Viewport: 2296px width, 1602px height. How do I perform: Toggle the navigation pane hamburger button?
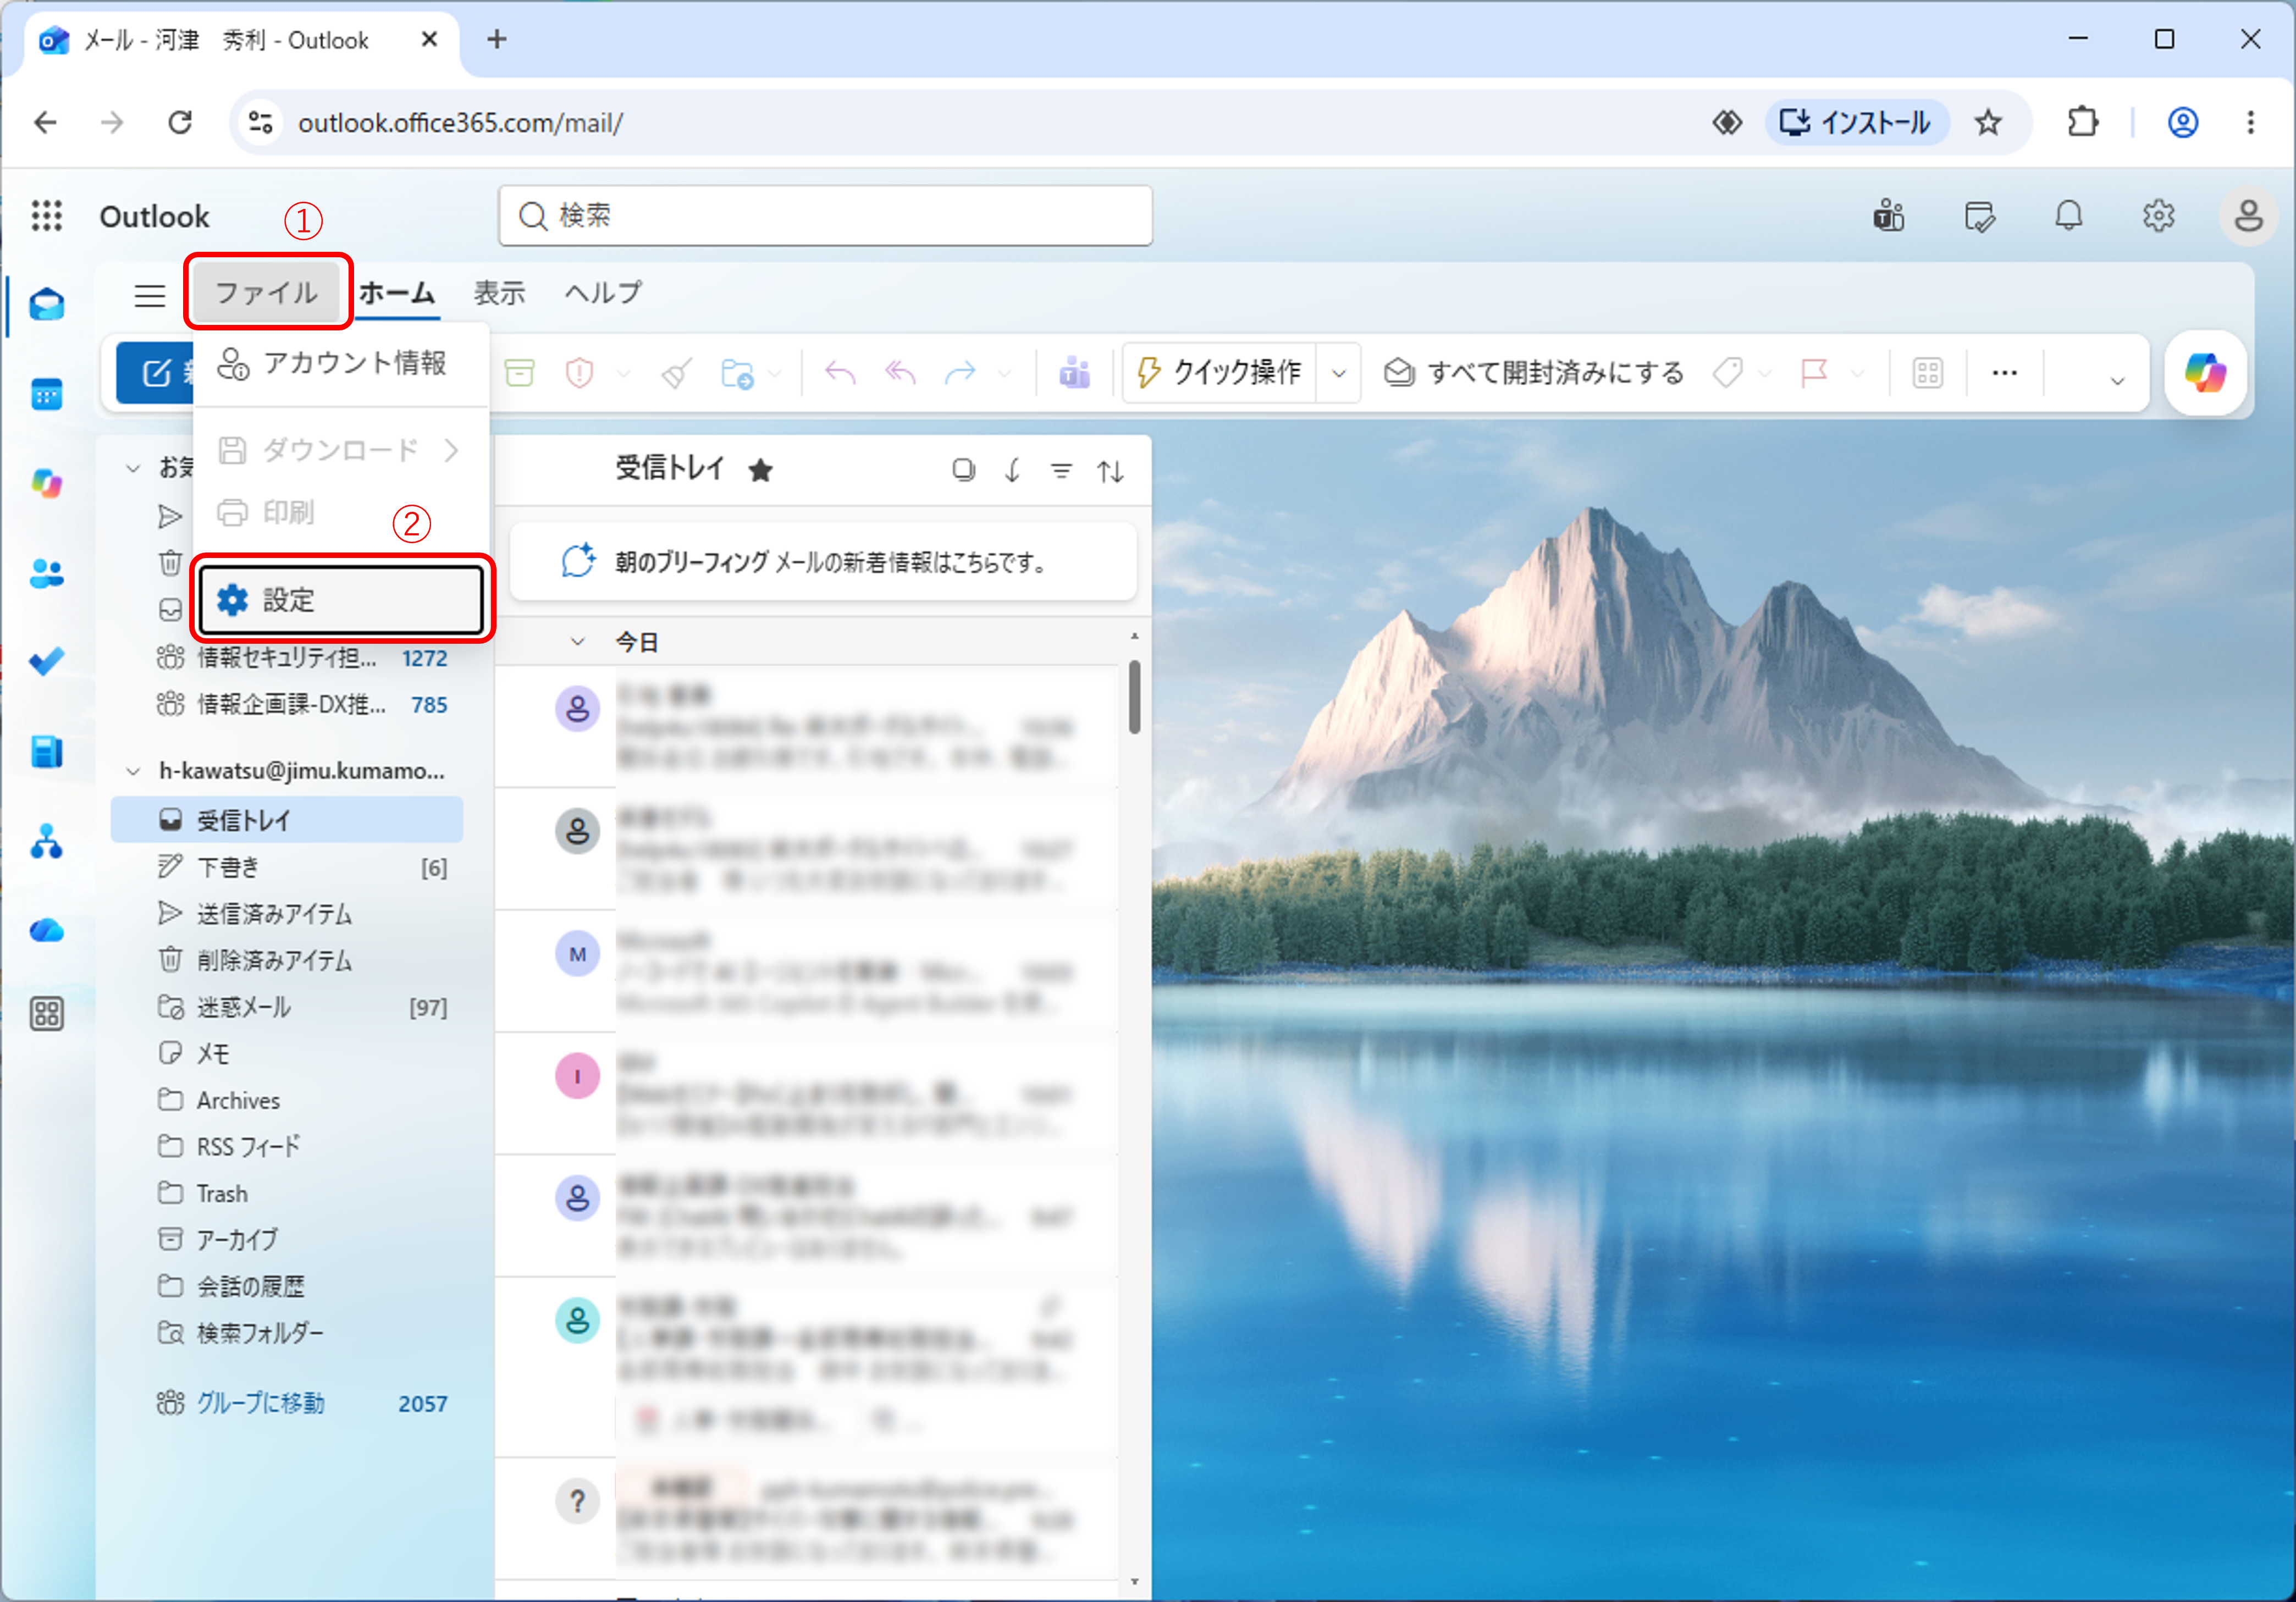(x=150, y=295)
